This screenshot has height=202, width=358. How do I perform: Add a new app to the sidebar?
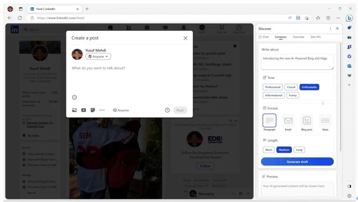tap(349, 85)
